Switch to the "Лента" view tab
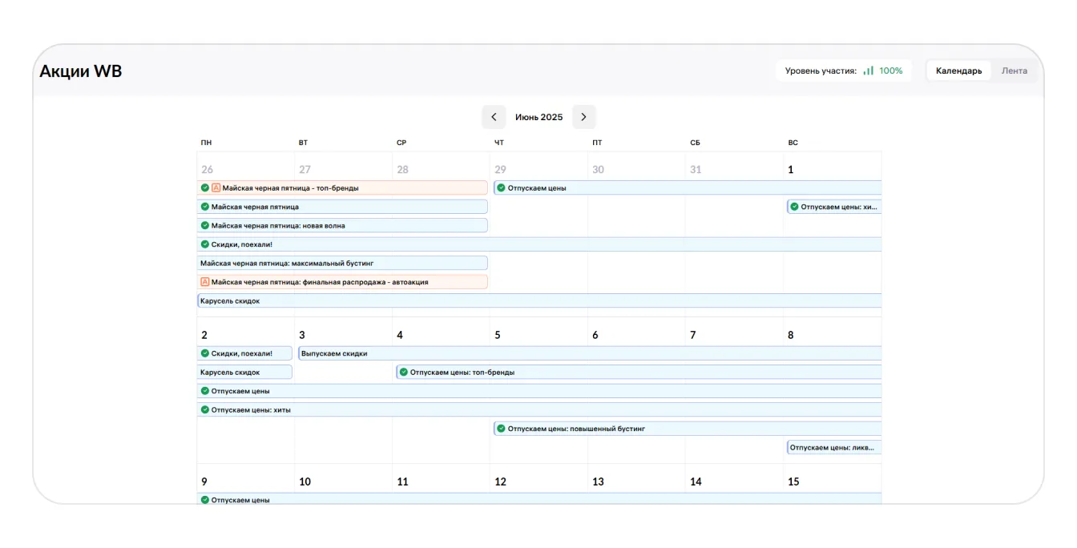Screen dimensions: 1077x548 tap(1014, 71)
